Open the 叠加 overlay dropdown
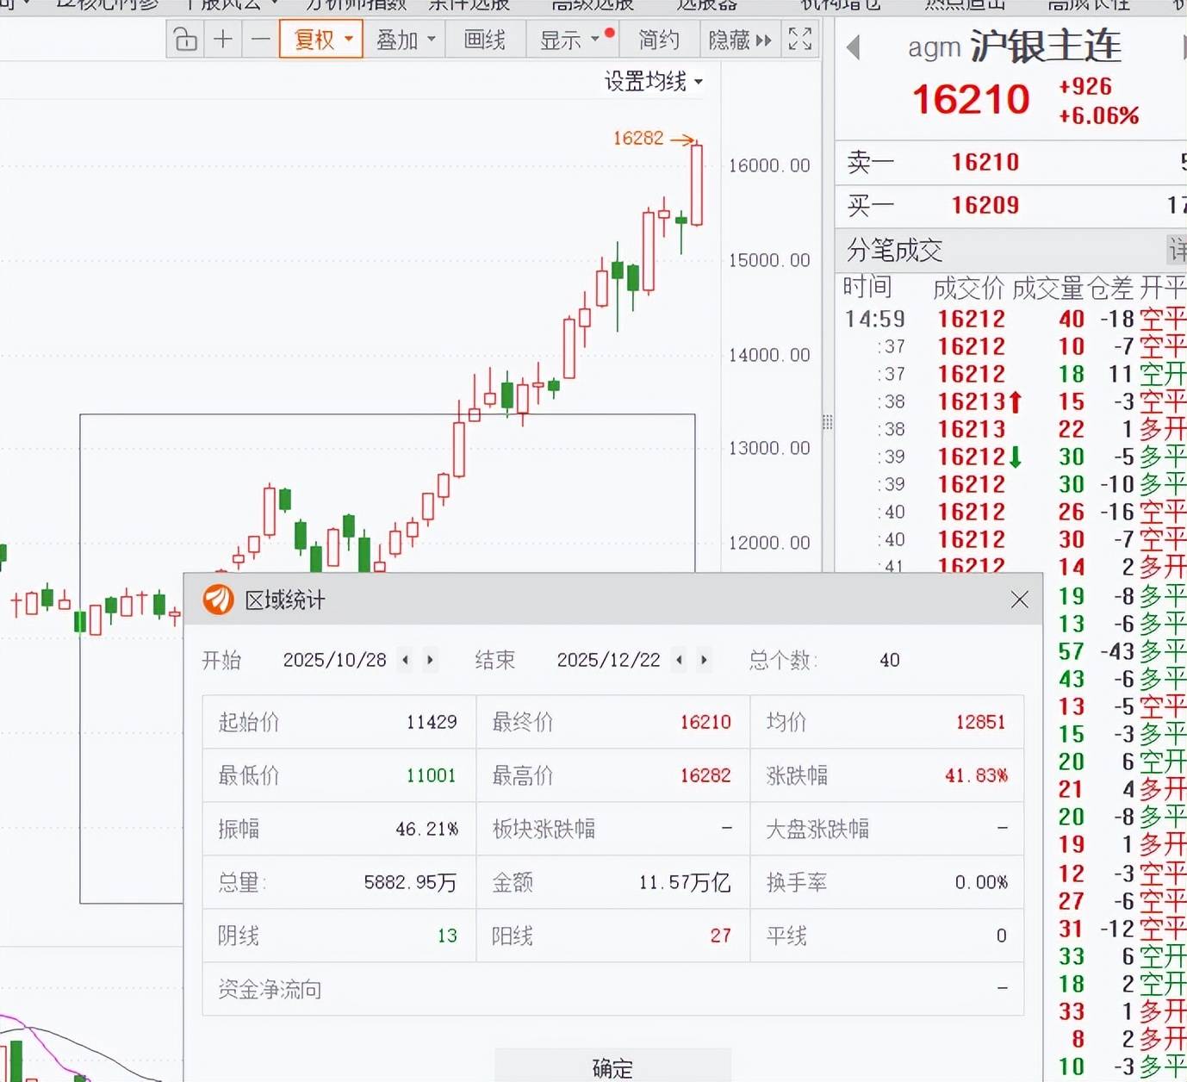 (x=405, y=40)
